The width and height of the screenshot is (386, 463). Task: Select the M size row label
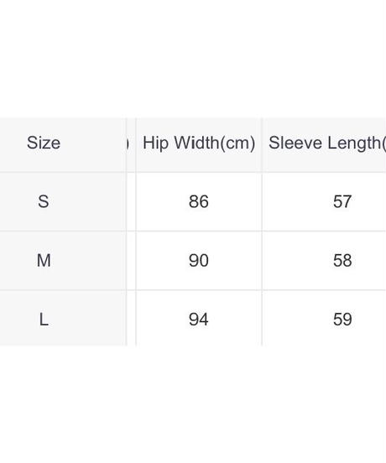[x=44, y=260]
